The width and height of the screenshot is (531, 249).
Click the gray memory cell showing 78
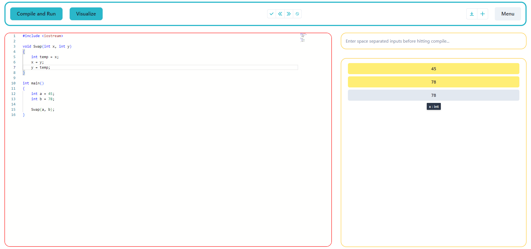click(433, 95)
